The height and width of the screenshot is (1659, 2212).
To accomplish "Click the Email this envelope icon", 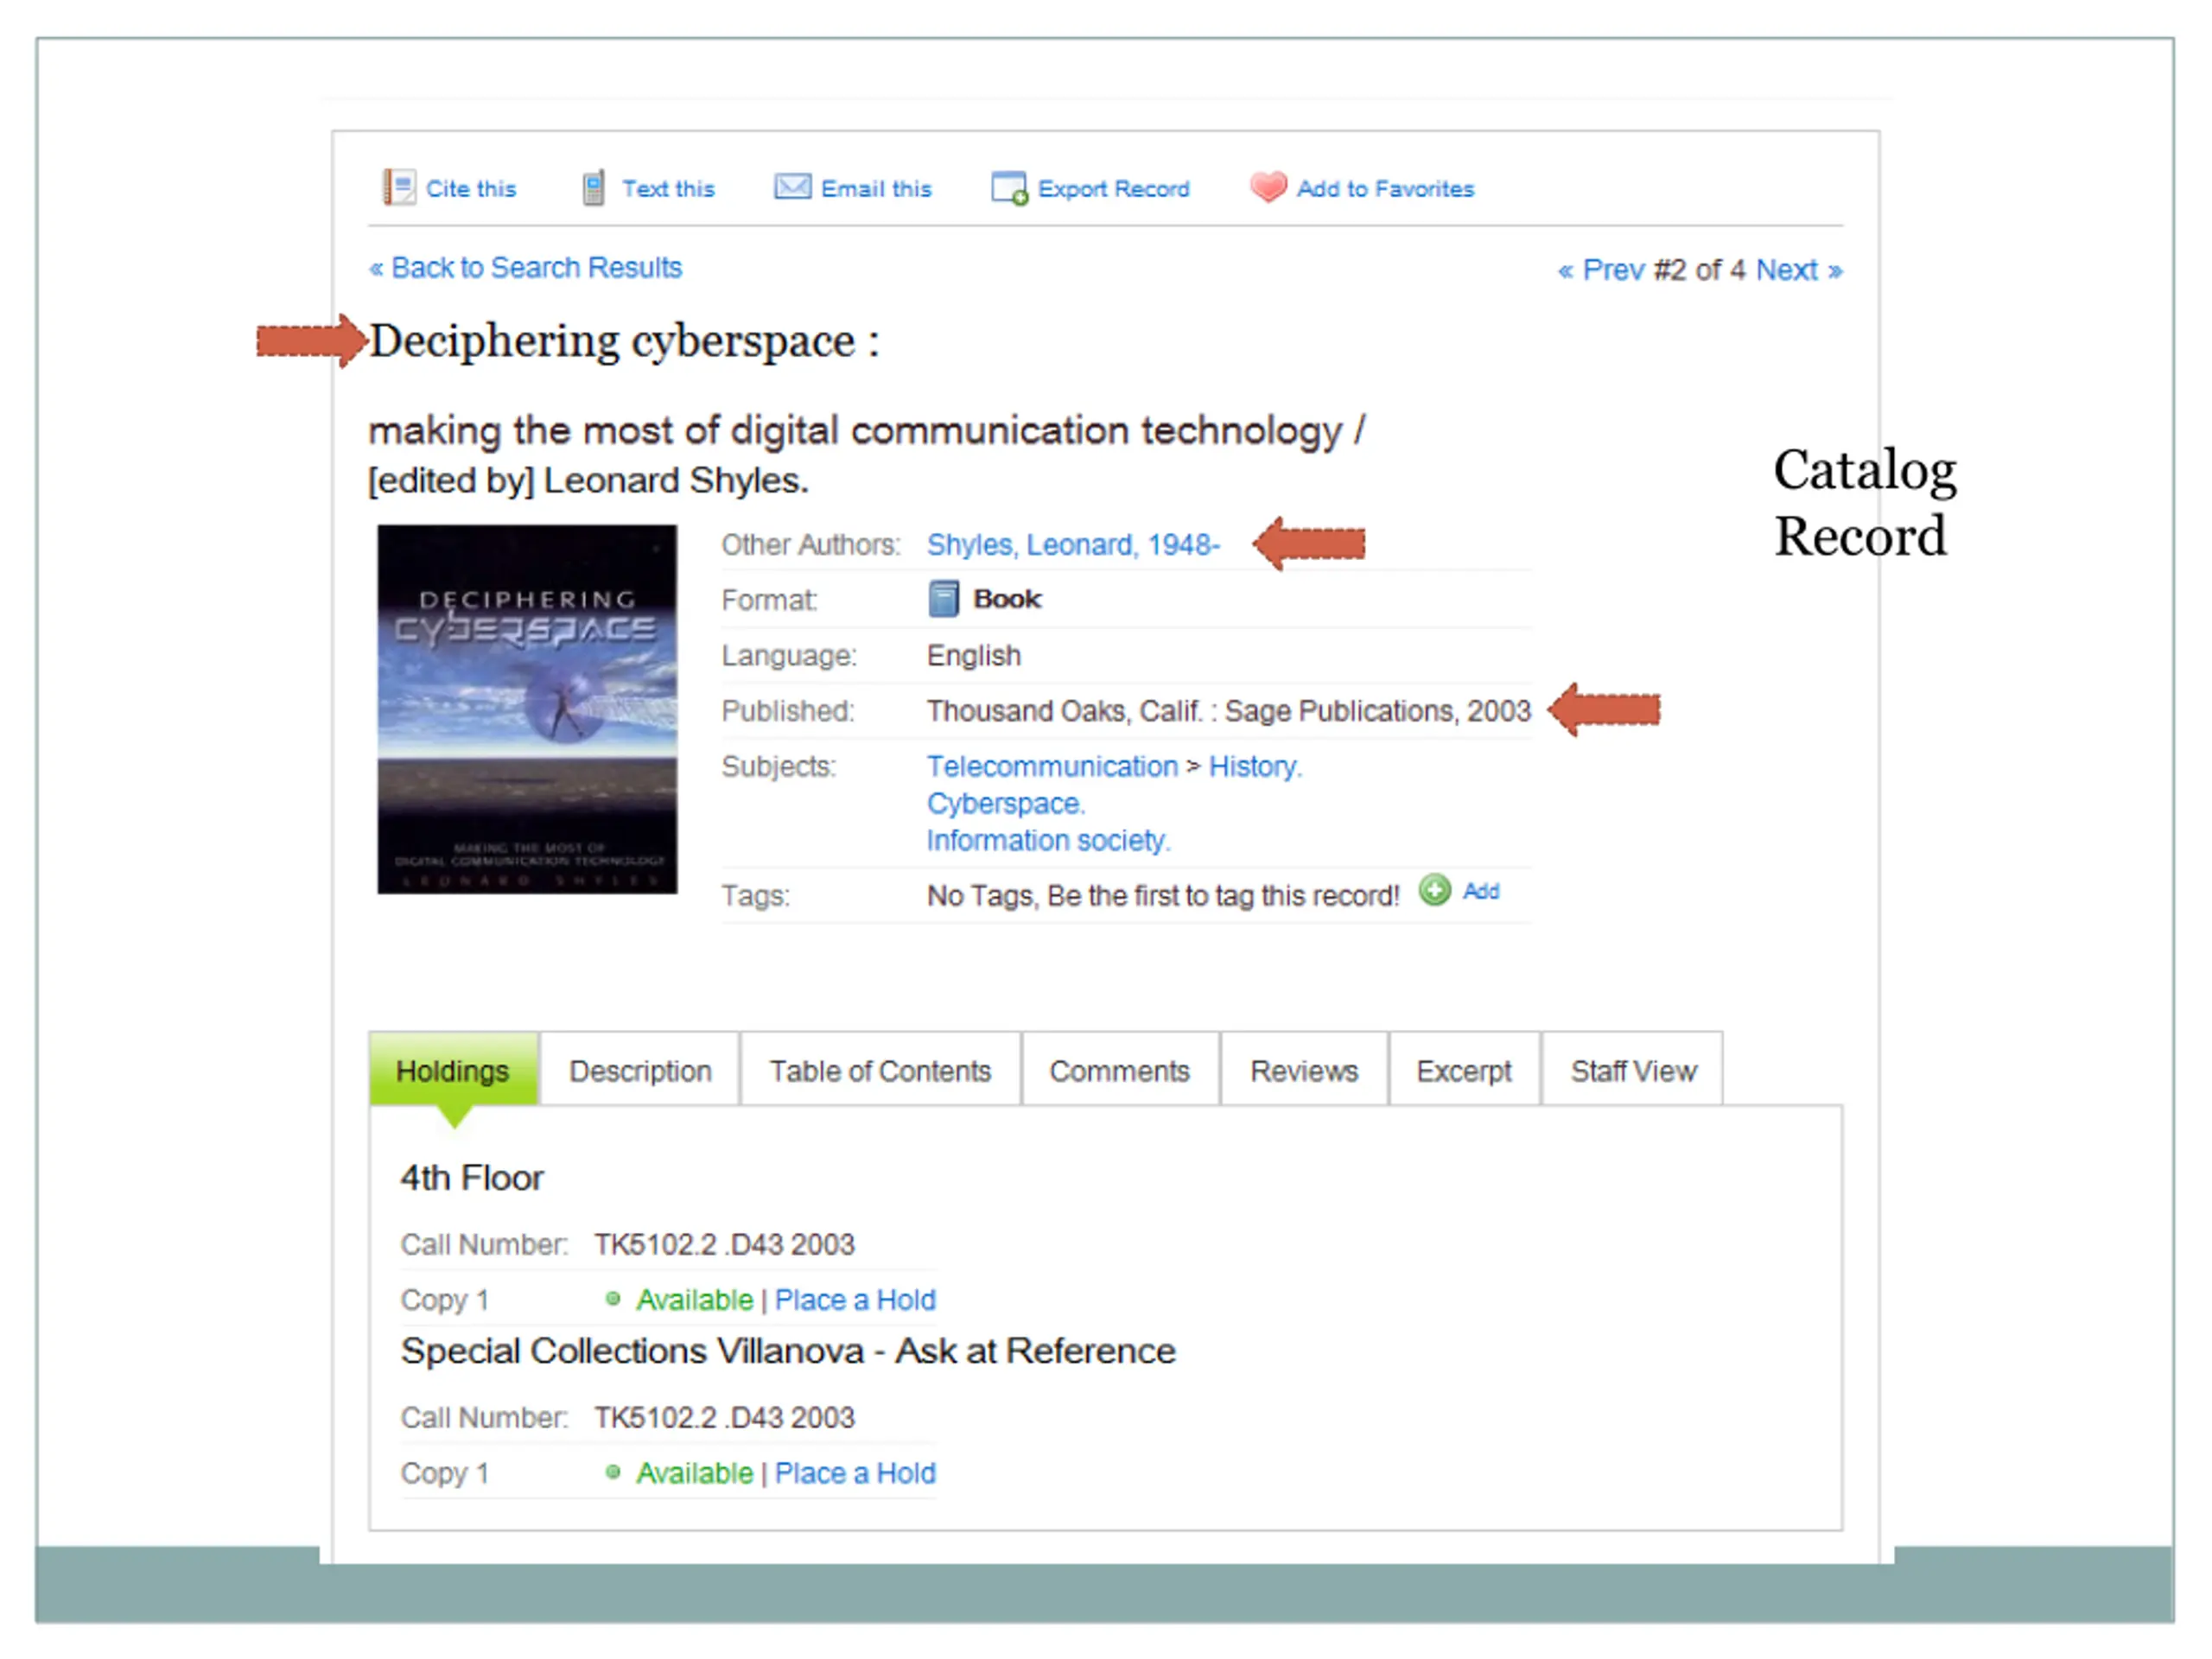I will click(x=792, y=187).
